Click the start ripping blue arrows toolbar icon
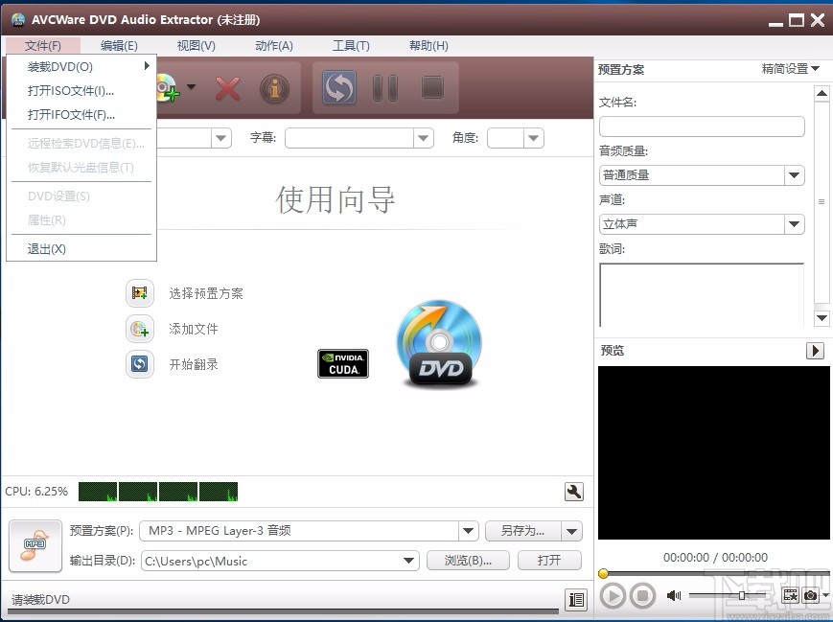Image resolution: width=833 pixels, height=622 pixels. 338,87
